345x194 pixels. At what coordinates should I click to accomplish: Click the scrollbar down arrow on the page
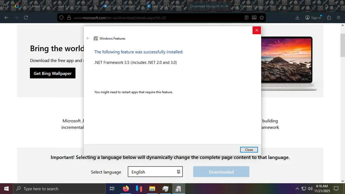coord(343,181)
